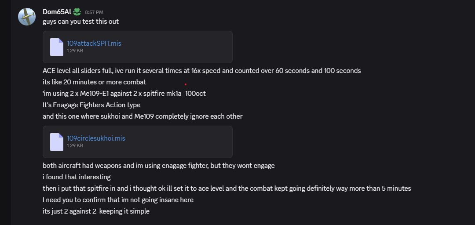
Task: Click the 1.29 KB size under 109attackSPIT.mis
Action: [x=75, y=51]
